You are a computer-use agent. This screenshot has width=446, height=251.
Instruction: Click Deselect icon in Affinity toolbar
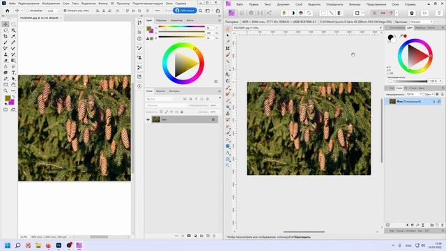click(332, 13)
